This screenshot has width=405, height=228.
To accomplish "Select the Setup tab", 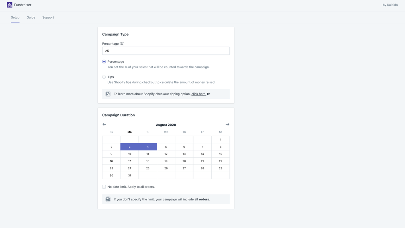I will 15,17.
